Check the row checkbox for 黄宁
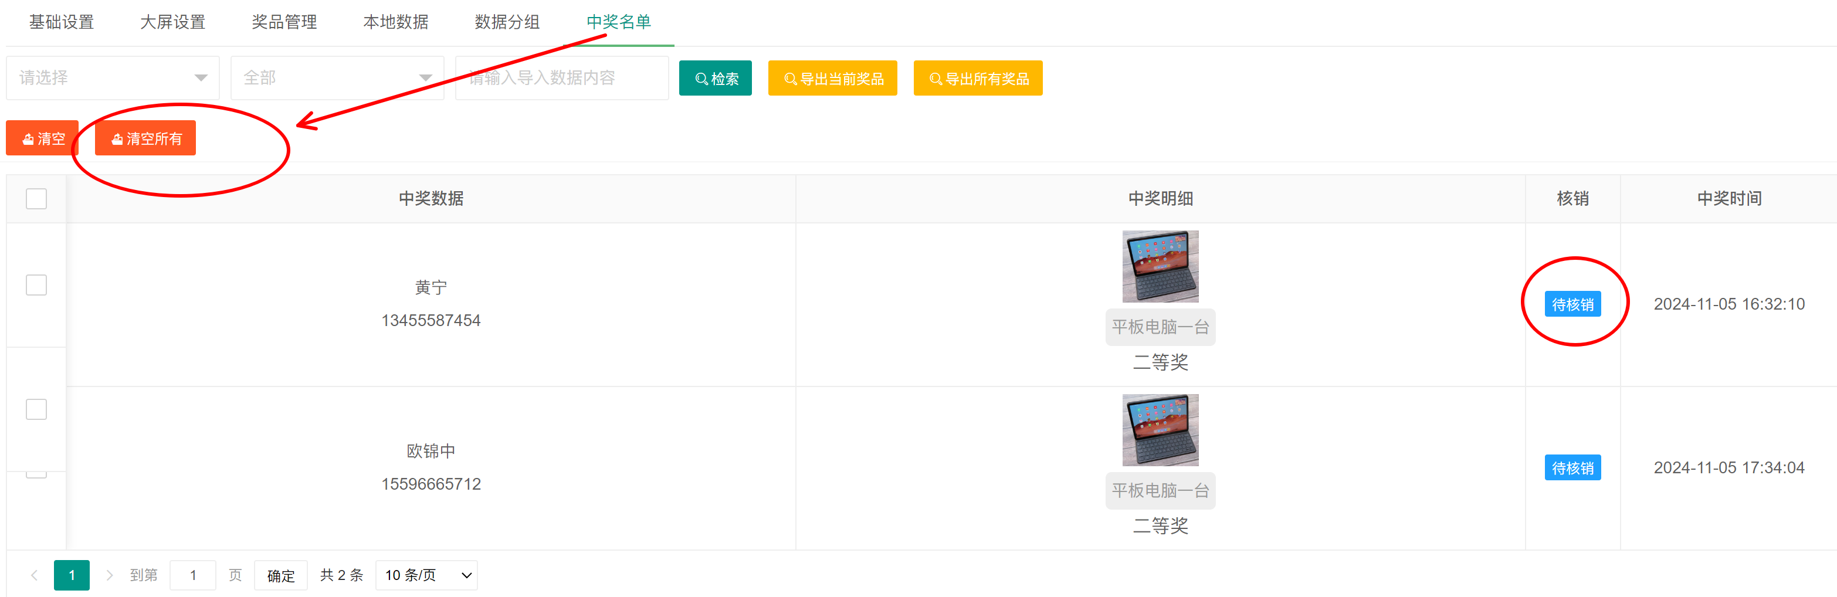The height and width of the screenshot is (597, 1837). point(36,285)
